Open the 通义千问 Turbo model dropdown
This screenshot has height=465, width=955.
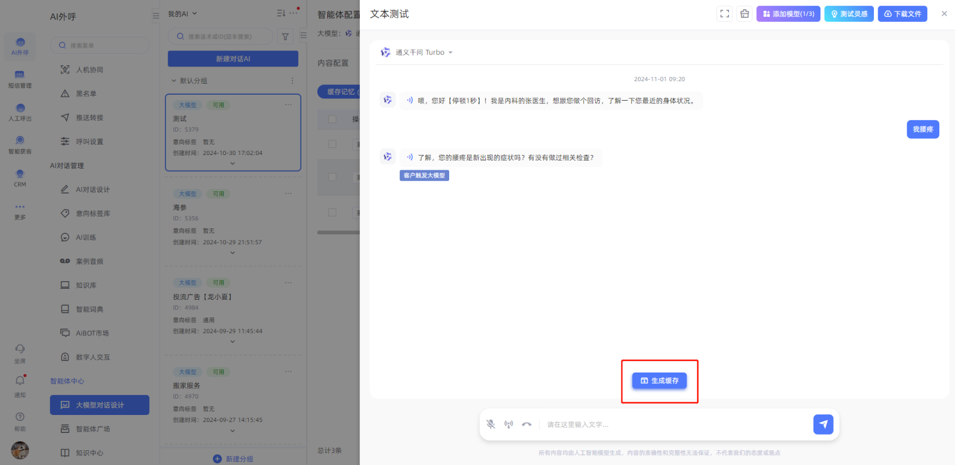pos(419,53)
